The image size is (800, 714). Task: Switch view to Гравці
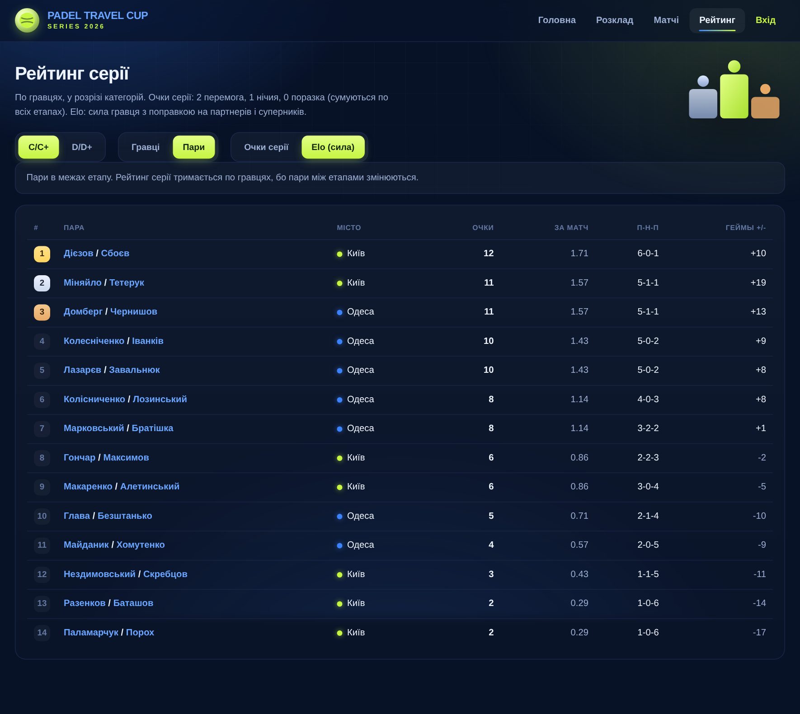pyautogui.click(x=146, y=147)
